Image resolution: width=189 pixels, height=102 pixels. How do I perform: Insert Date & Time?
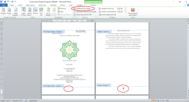click(23, 12)
